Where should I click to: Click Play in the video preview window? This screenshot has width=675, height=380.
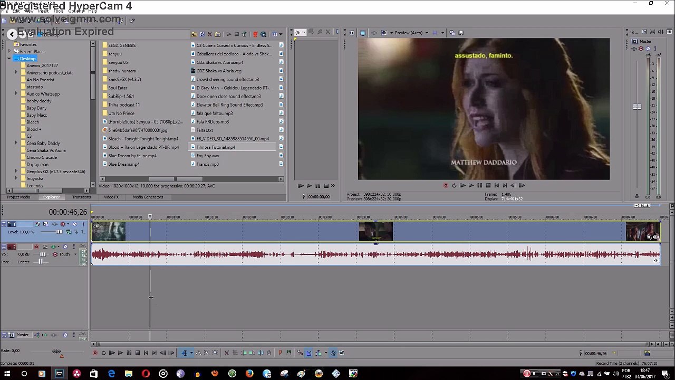tap(471, 185)
